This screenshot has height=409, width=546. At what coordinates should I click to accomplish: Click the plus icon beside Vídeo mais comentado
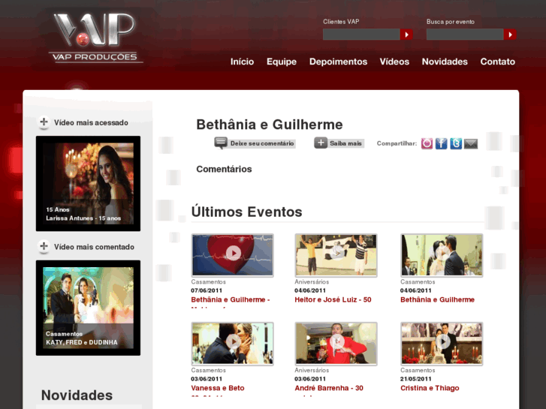pyautogui.click(x=44, y=246)
